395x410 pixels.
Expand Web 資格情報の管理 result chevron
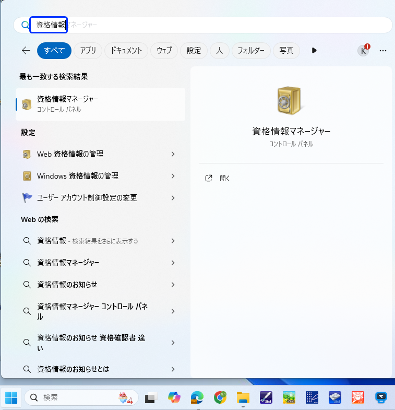coord(173,154)
